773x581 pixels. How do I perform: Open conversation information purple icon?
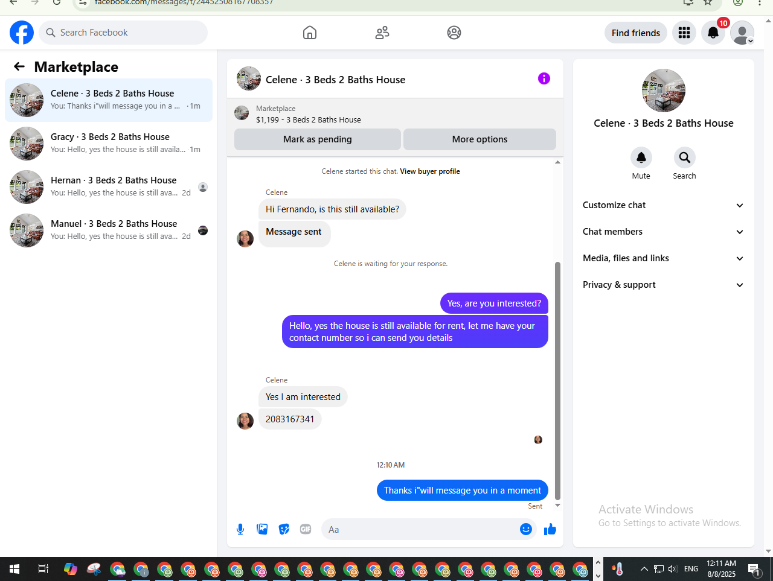point(544,78)
